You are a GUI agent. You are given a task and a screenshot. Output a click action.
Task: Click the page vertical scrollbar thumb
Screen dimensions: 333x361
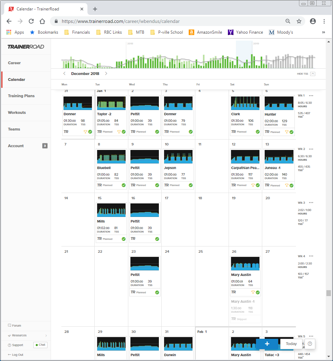pyautogui.click(x=328, y=293)
